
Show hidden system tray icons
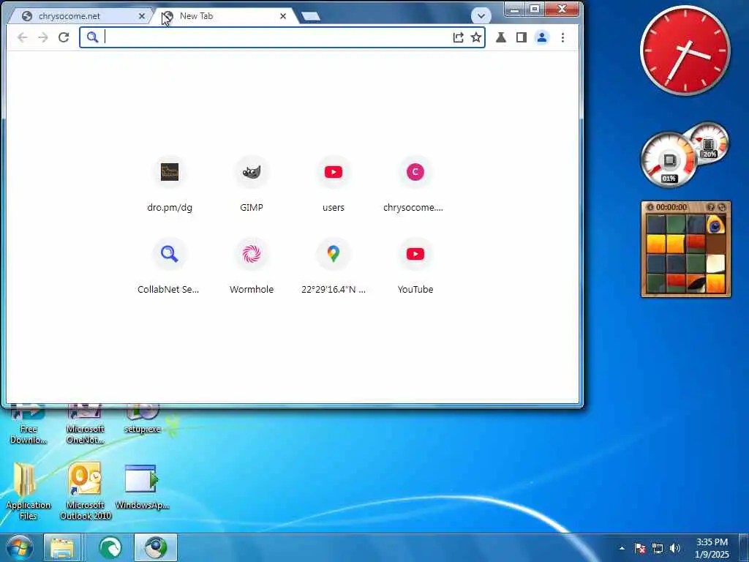pyautogui.click(x=622, y=548)
